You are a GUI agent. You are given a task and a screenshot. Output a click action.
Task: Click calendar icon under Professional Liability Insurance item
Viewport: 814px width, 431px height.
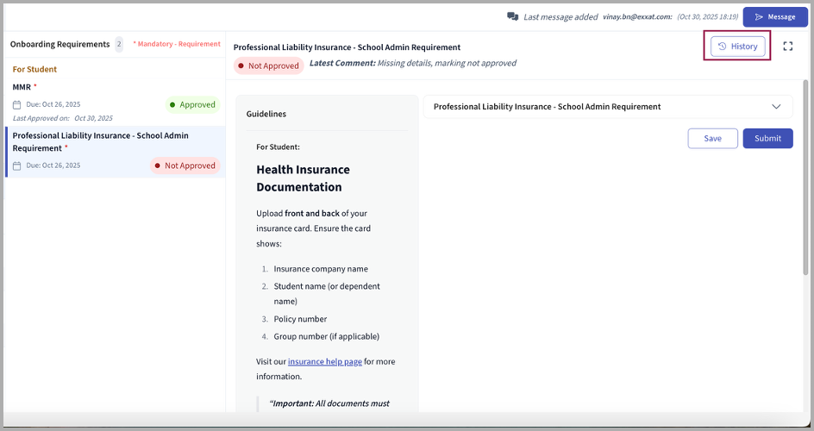[16, 166]
